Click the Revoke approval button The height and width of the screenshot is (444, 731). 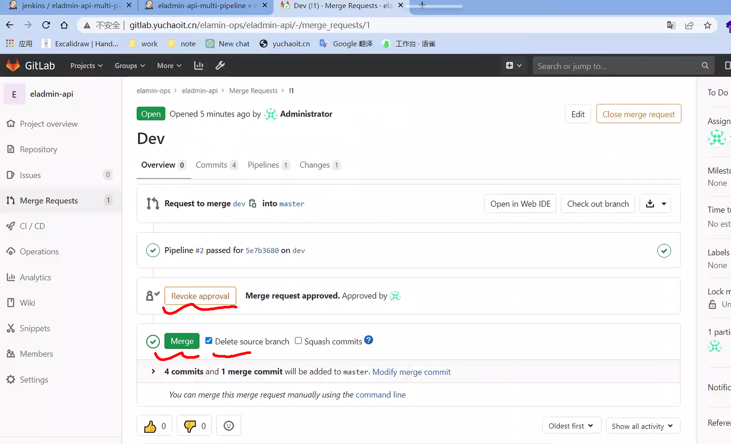click(200, 296)
